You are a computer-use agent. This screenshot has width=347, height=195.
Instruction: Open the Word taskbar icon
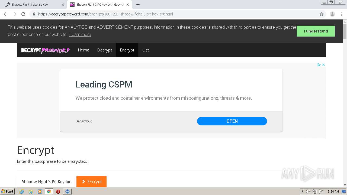[x=68, y=191]
